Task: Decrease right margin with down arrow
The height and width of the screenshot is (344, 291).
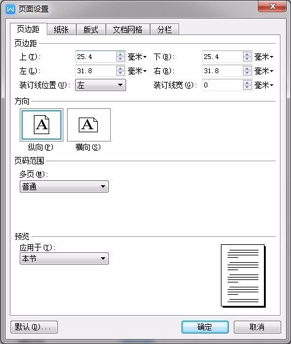Action: (247, 73)
